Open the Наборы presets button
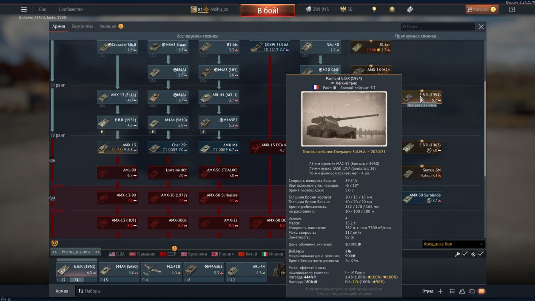The image size is (535, 301). (x=90, y=291)
